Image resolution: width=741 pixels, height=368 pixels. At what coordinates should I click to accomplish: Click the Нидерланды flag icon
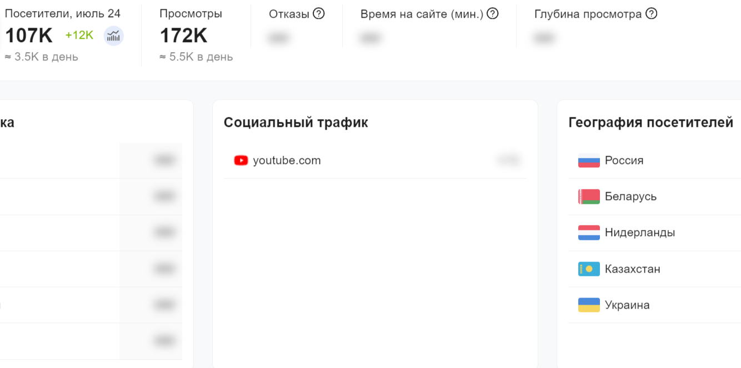[x=589, y=233]
